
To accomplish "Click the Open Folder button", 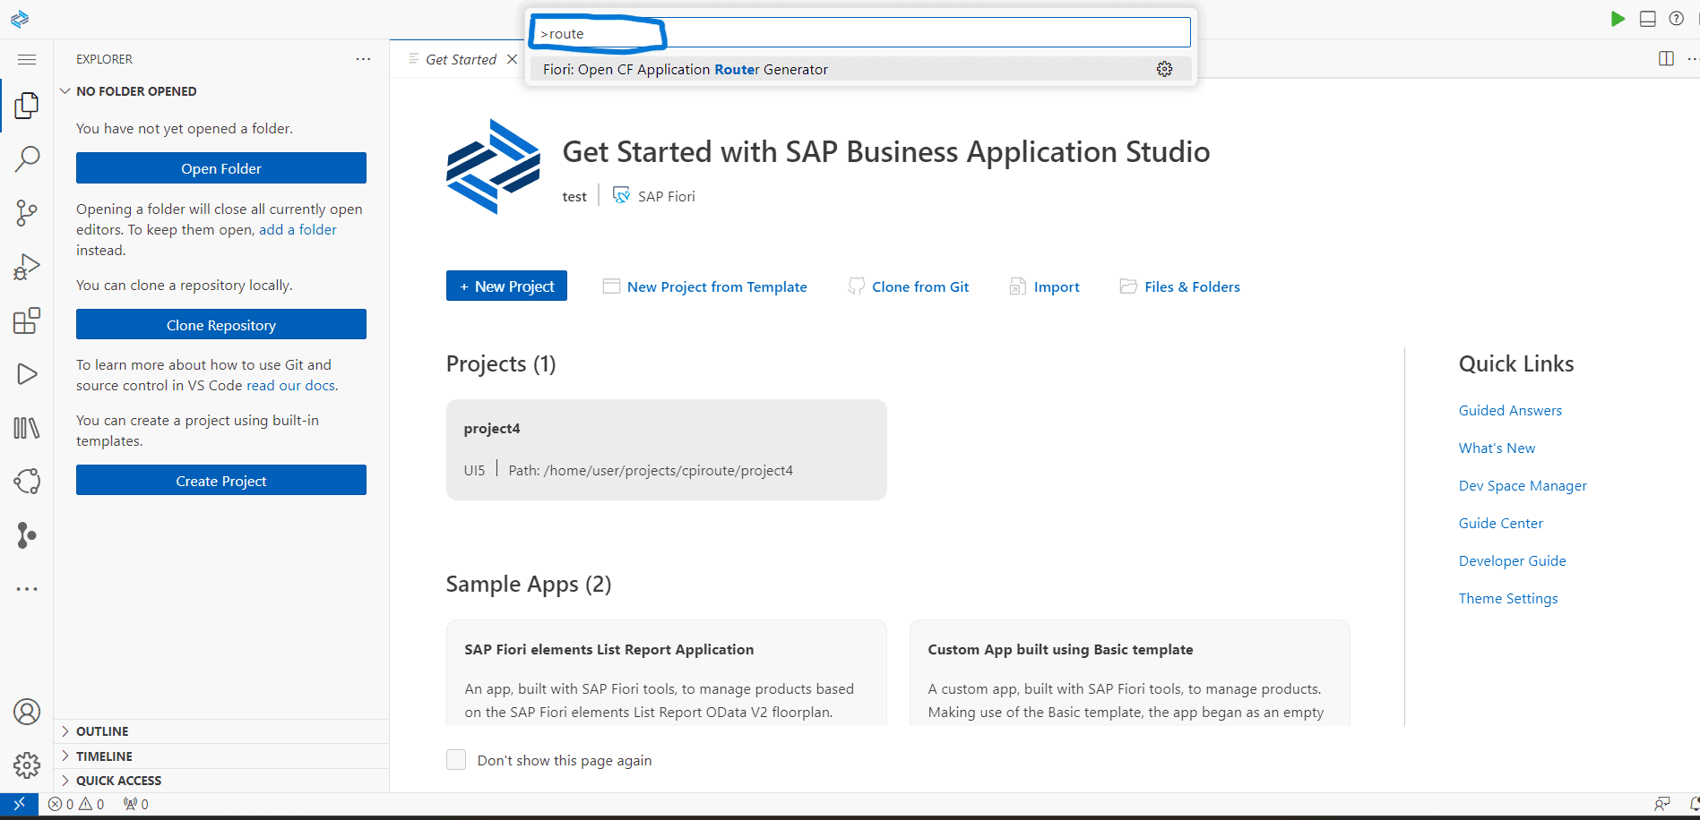I will pos(220,167).
